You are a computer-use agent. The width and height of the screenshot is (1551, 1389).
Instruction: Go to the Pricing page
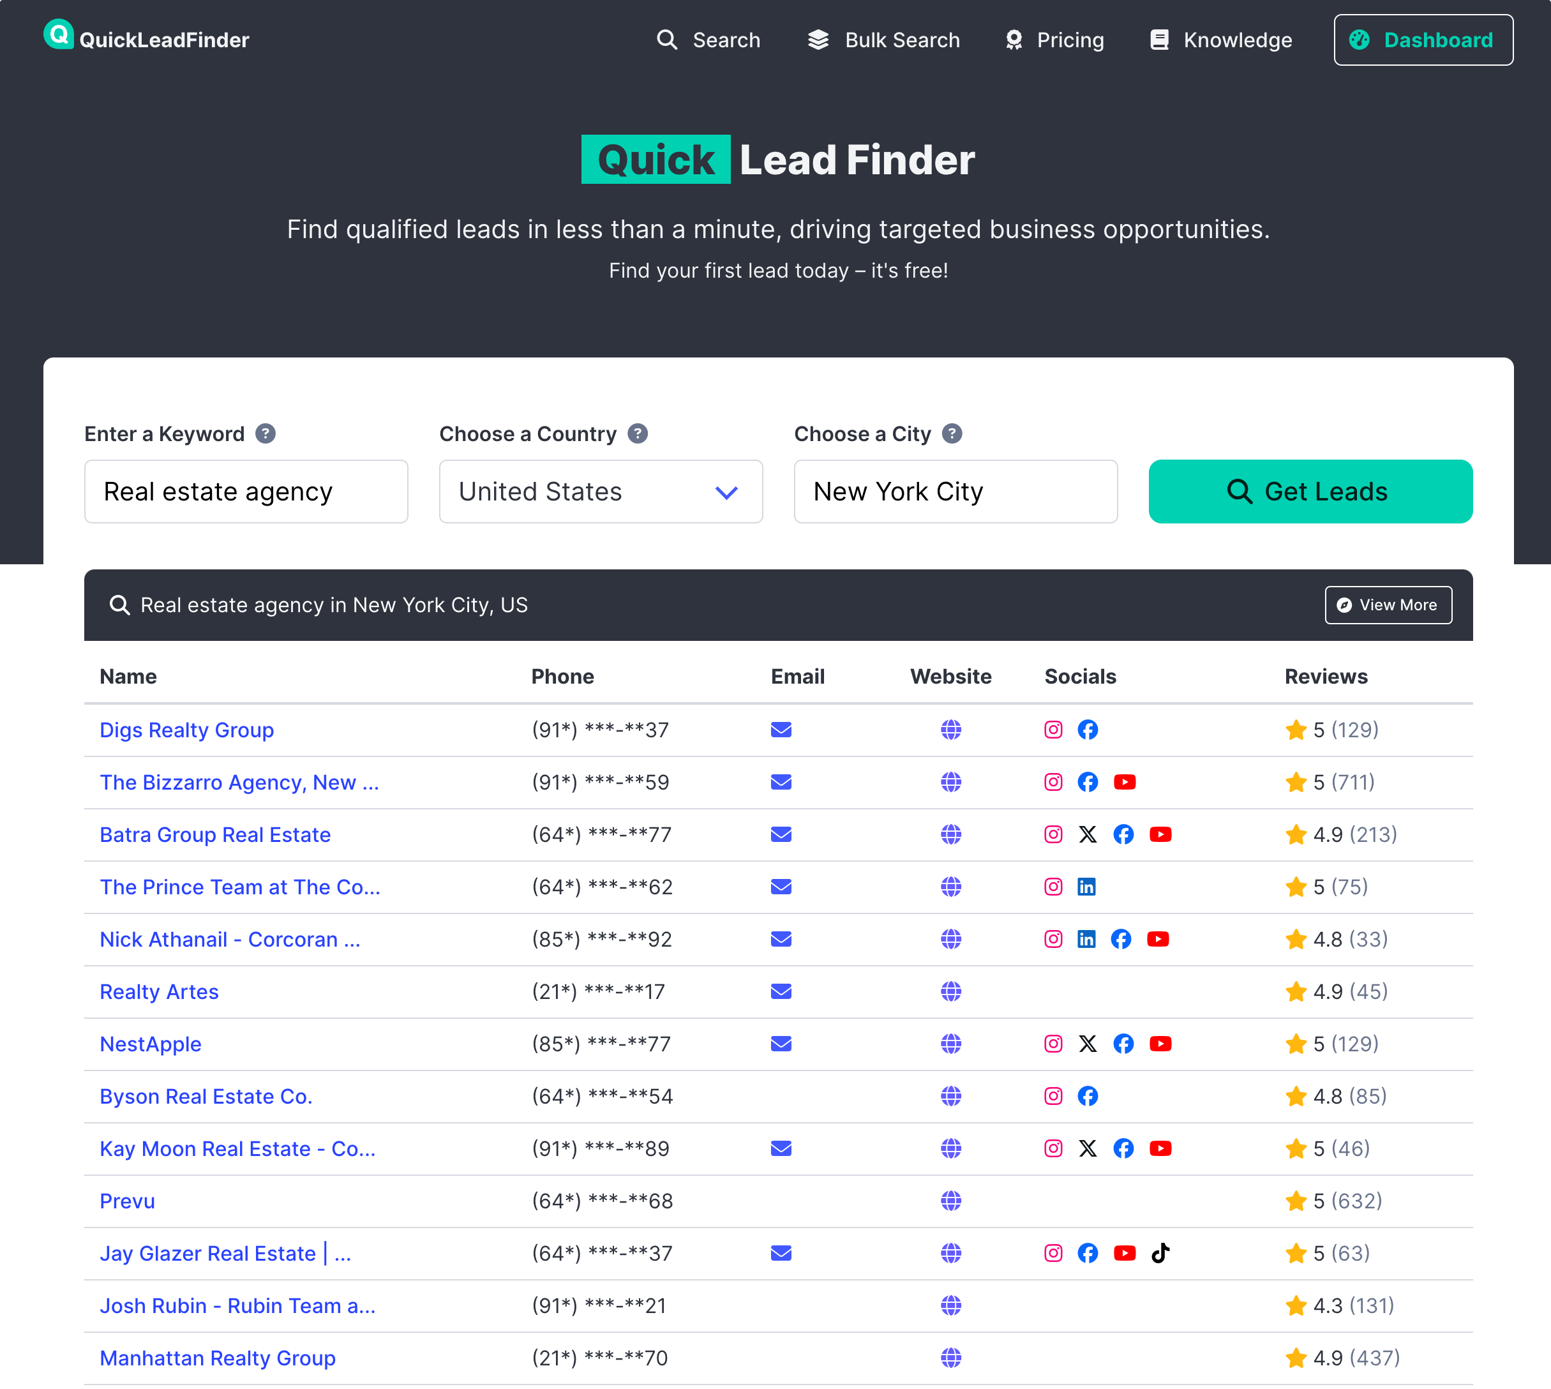[x=1054, y=40]
